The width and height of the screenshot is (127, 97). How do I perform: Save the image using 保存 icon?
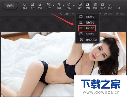coord(33,6)
